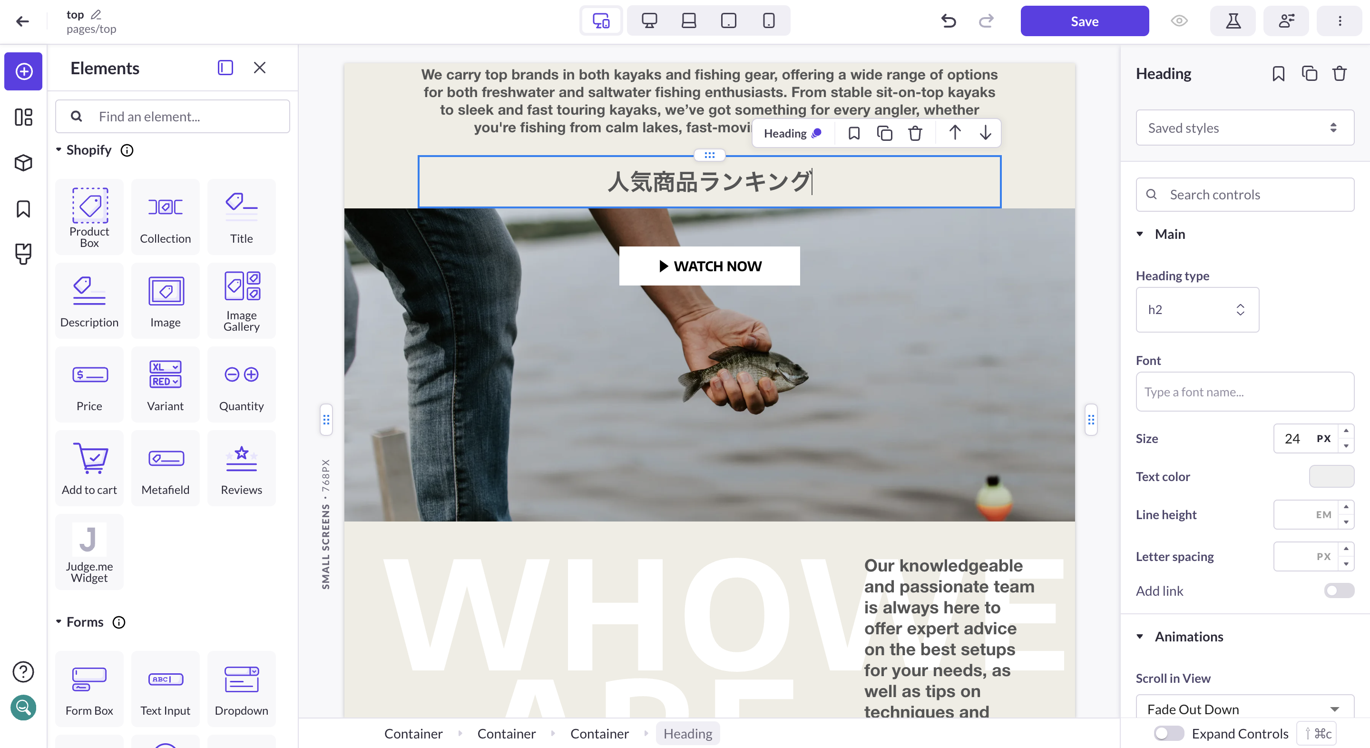The image size is (1370, 748).
Task: Decrease the Line height stepper
Action: pyautogui.click(x=1346, y=522)
